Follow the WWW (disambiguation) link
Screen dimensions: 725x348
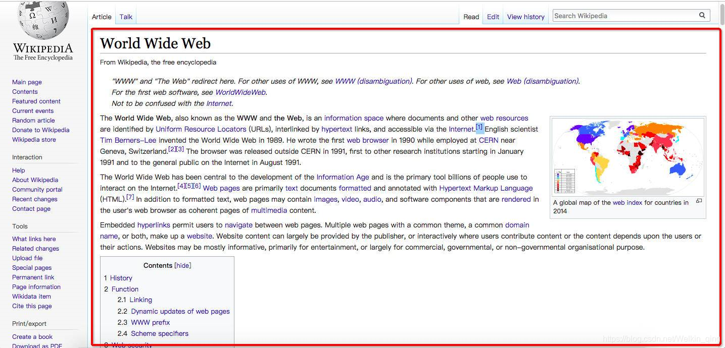(373, 81)
